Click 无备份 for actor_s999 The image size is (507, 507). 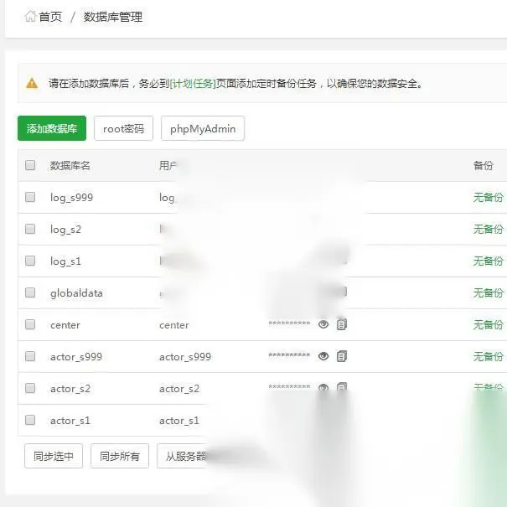coord(489,357)
